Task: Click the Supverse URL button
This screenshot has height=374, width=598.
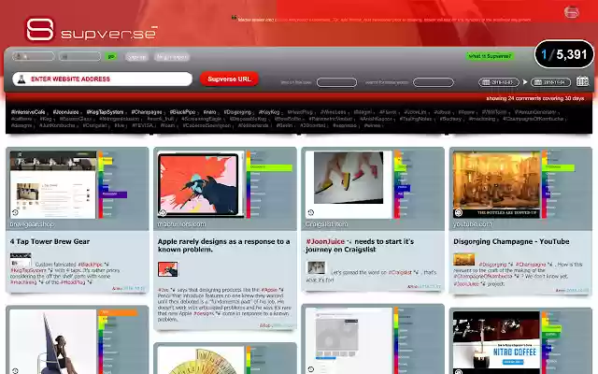Action: pos(229,79)
